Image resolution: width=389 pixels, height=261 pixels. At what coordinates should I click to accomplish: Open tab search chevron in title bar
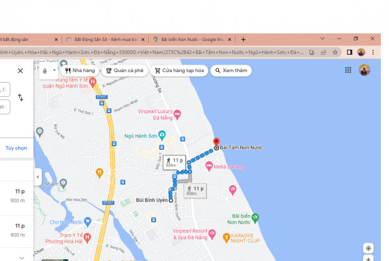tap(322, 39)
